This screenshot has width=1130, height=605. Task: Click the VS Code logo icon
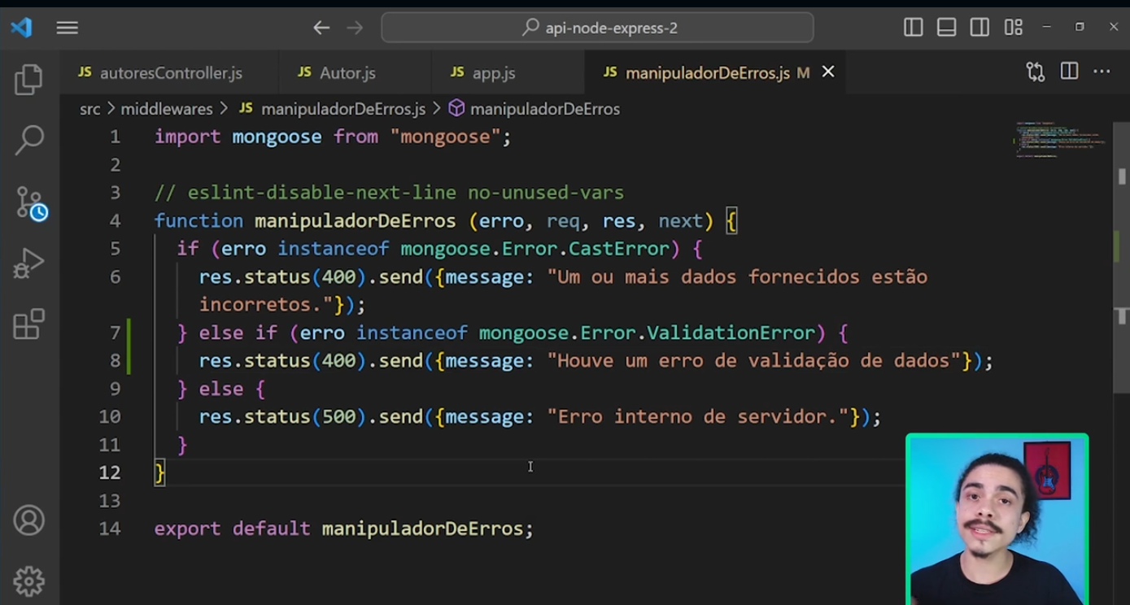coord(22,28)
